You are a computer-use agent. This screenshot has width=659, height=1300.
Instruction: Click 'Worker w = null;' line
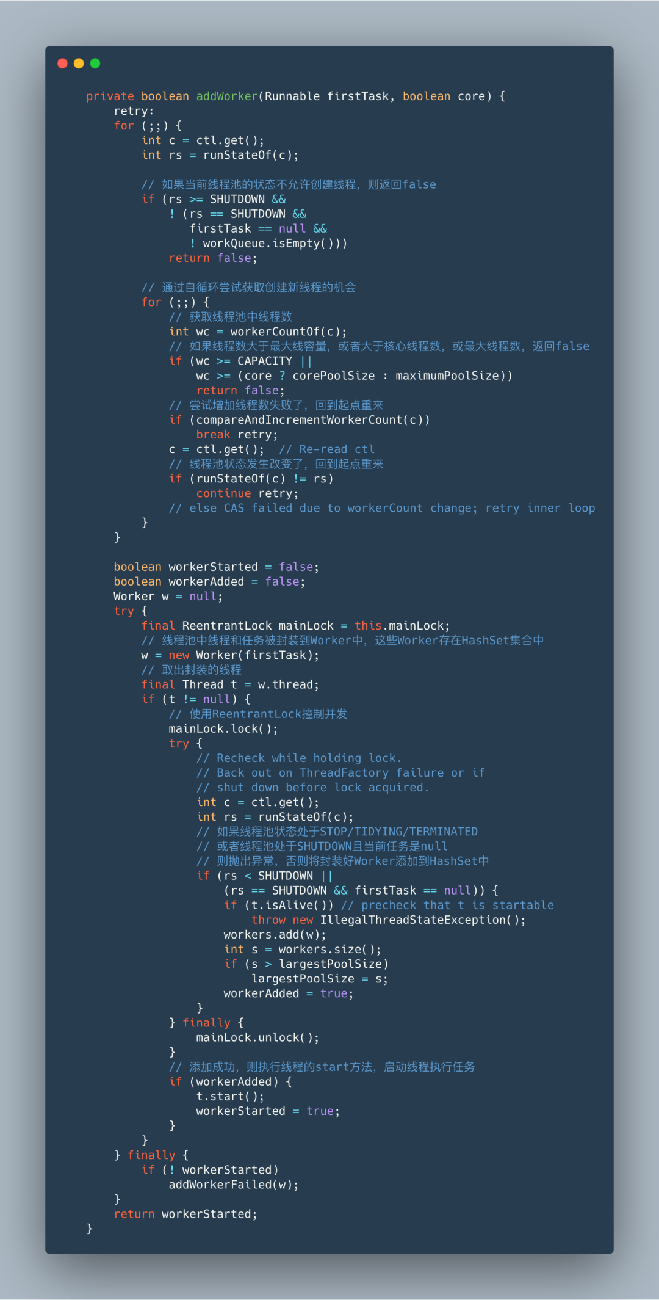(x=168, y=596)
